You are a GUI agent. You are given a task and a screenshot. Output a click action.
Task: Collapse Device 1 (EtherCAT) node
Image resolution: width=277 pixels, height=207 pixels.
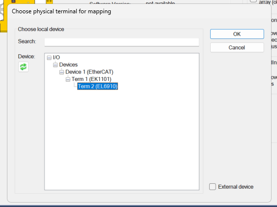coord(61,72)
